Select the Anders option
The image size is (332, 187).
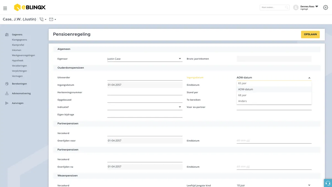click(x=274, y=101)
